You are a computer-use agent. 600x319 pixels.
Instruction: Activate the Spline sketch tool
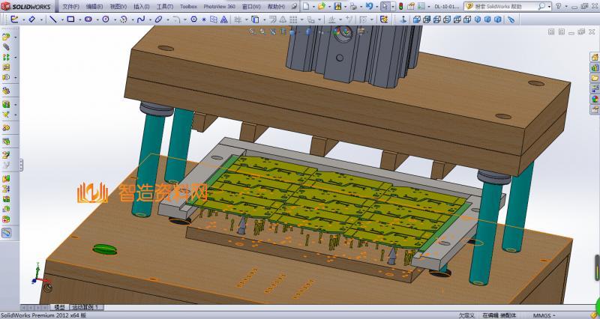(140, 19)
